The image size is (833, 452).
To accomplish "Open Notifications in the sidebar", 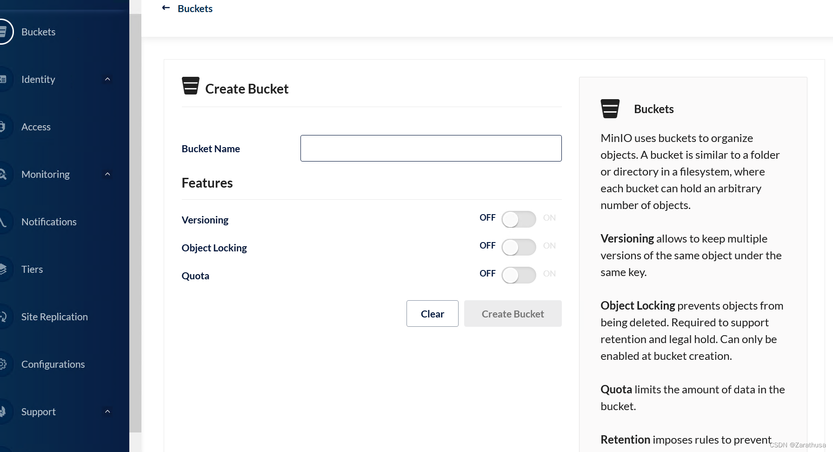I will click(x=49, y=222).
